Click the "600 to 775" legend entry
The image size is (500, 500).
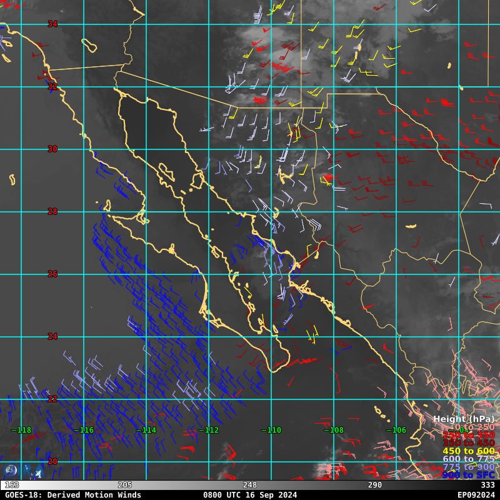coord(468,459)
